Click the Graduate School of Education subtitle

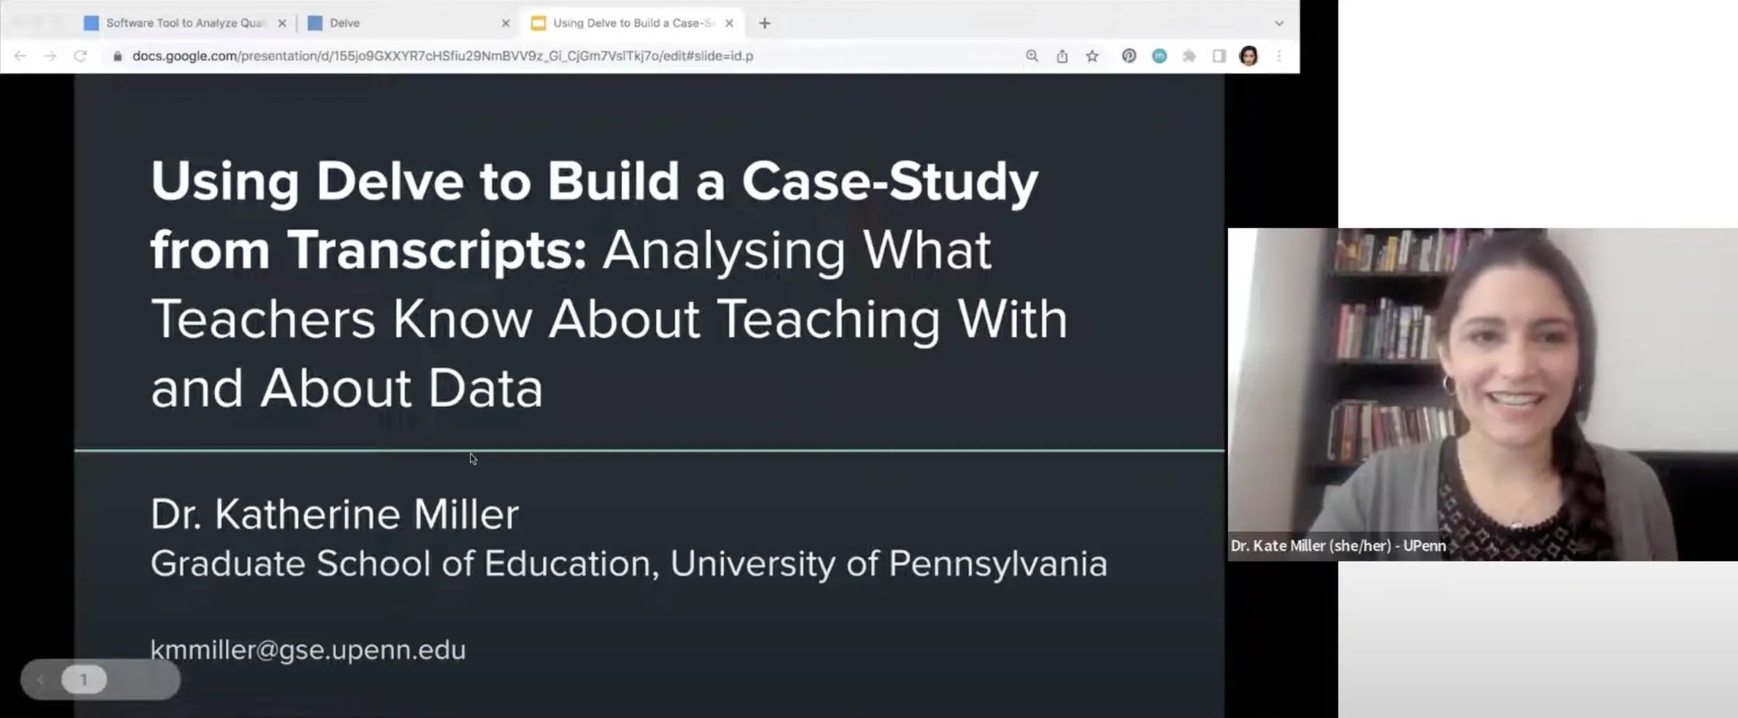click(628, 563)
